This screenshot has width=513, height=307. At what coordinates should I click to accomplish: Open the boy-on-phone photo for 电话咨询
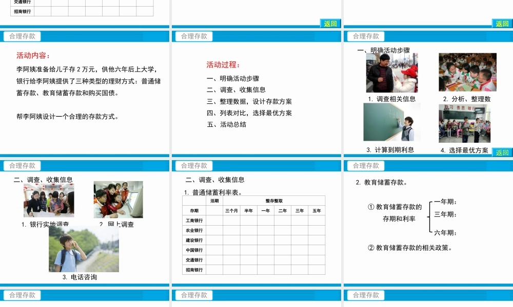pyautogui.click(x=84, y=249)
